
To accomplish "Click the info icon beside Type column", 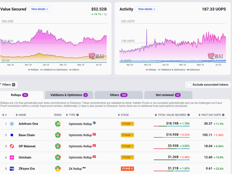I will click(78, 115).
